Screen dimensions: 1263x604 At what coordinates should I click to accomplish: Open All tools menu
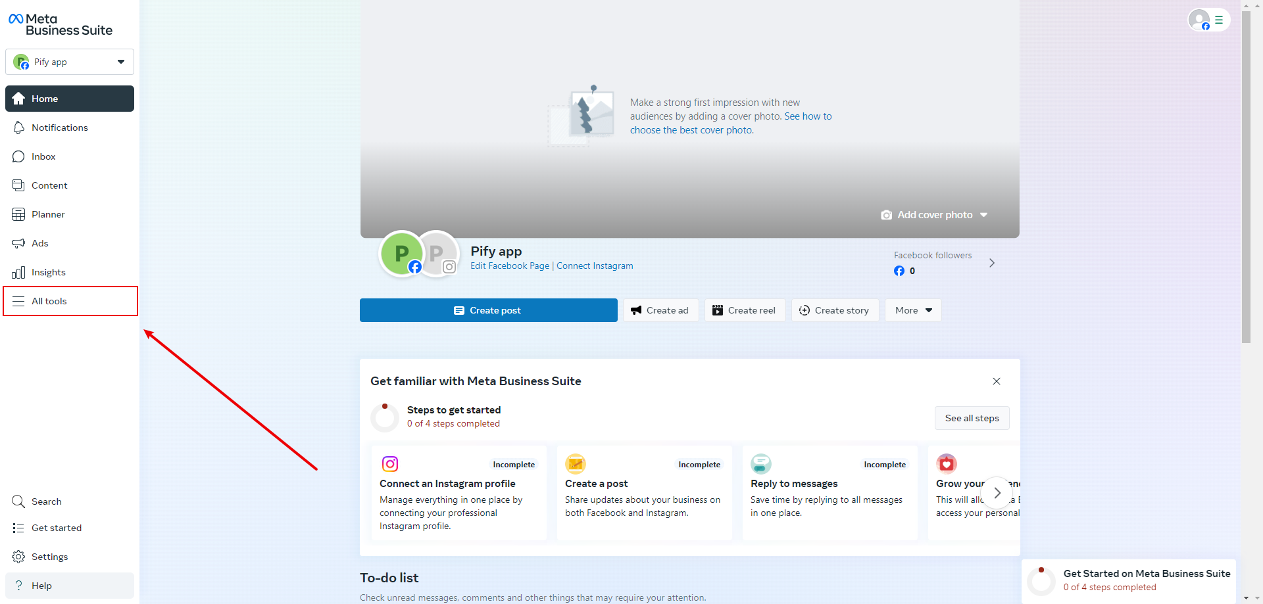point(70,301)
